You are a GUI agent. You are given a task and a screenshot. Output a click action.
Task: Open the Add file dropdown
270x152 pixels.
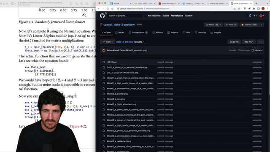pyautogui.click(x=248, y=42)
